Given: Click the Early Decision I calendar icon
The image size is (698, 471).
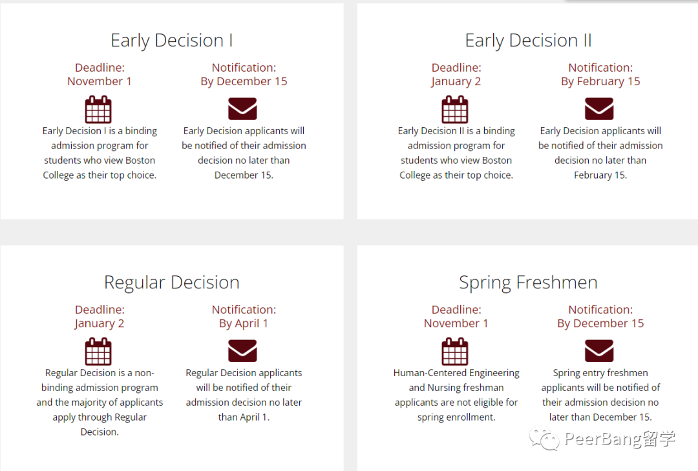Looking at the screenshot, I should 98,109.
